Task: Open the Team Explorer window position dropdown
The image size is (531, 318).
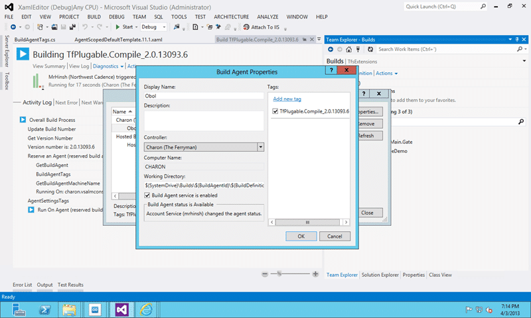Action: (x=510, y=40)
